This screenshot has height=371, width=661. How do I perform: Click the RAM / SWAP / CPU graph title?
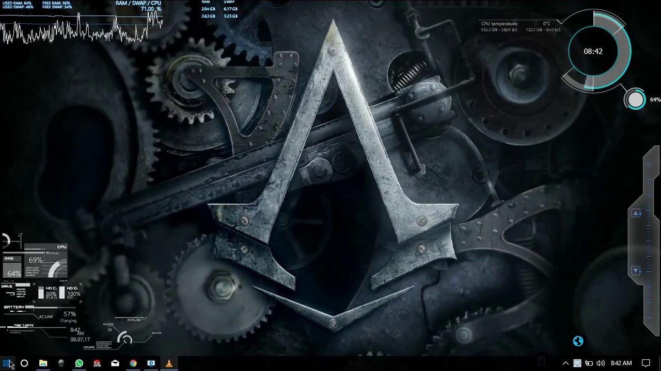click(x=138, y=3)
